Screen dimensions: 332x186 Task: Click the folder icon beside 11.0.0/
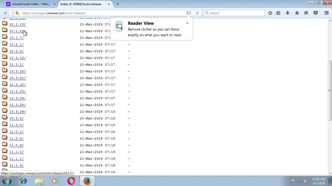click(x=5, y=124)
